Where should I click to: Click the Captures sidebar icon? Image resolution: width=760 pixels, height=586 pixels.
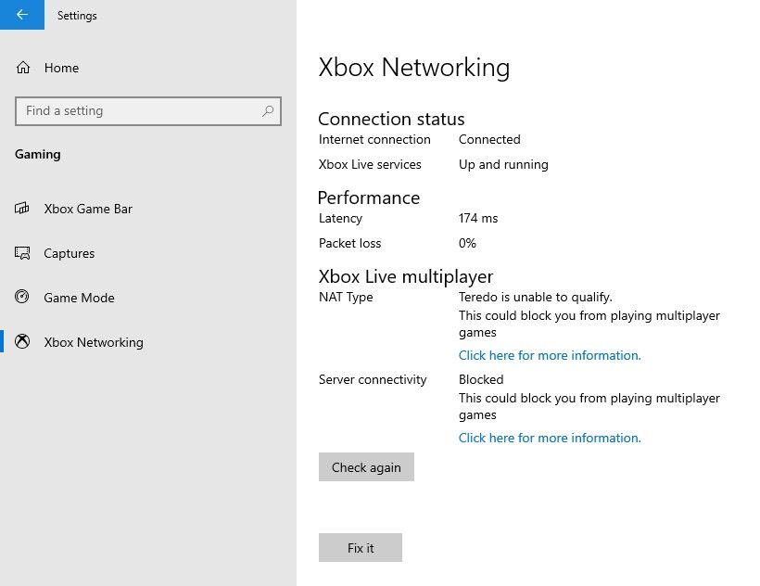tap(23, 253)
